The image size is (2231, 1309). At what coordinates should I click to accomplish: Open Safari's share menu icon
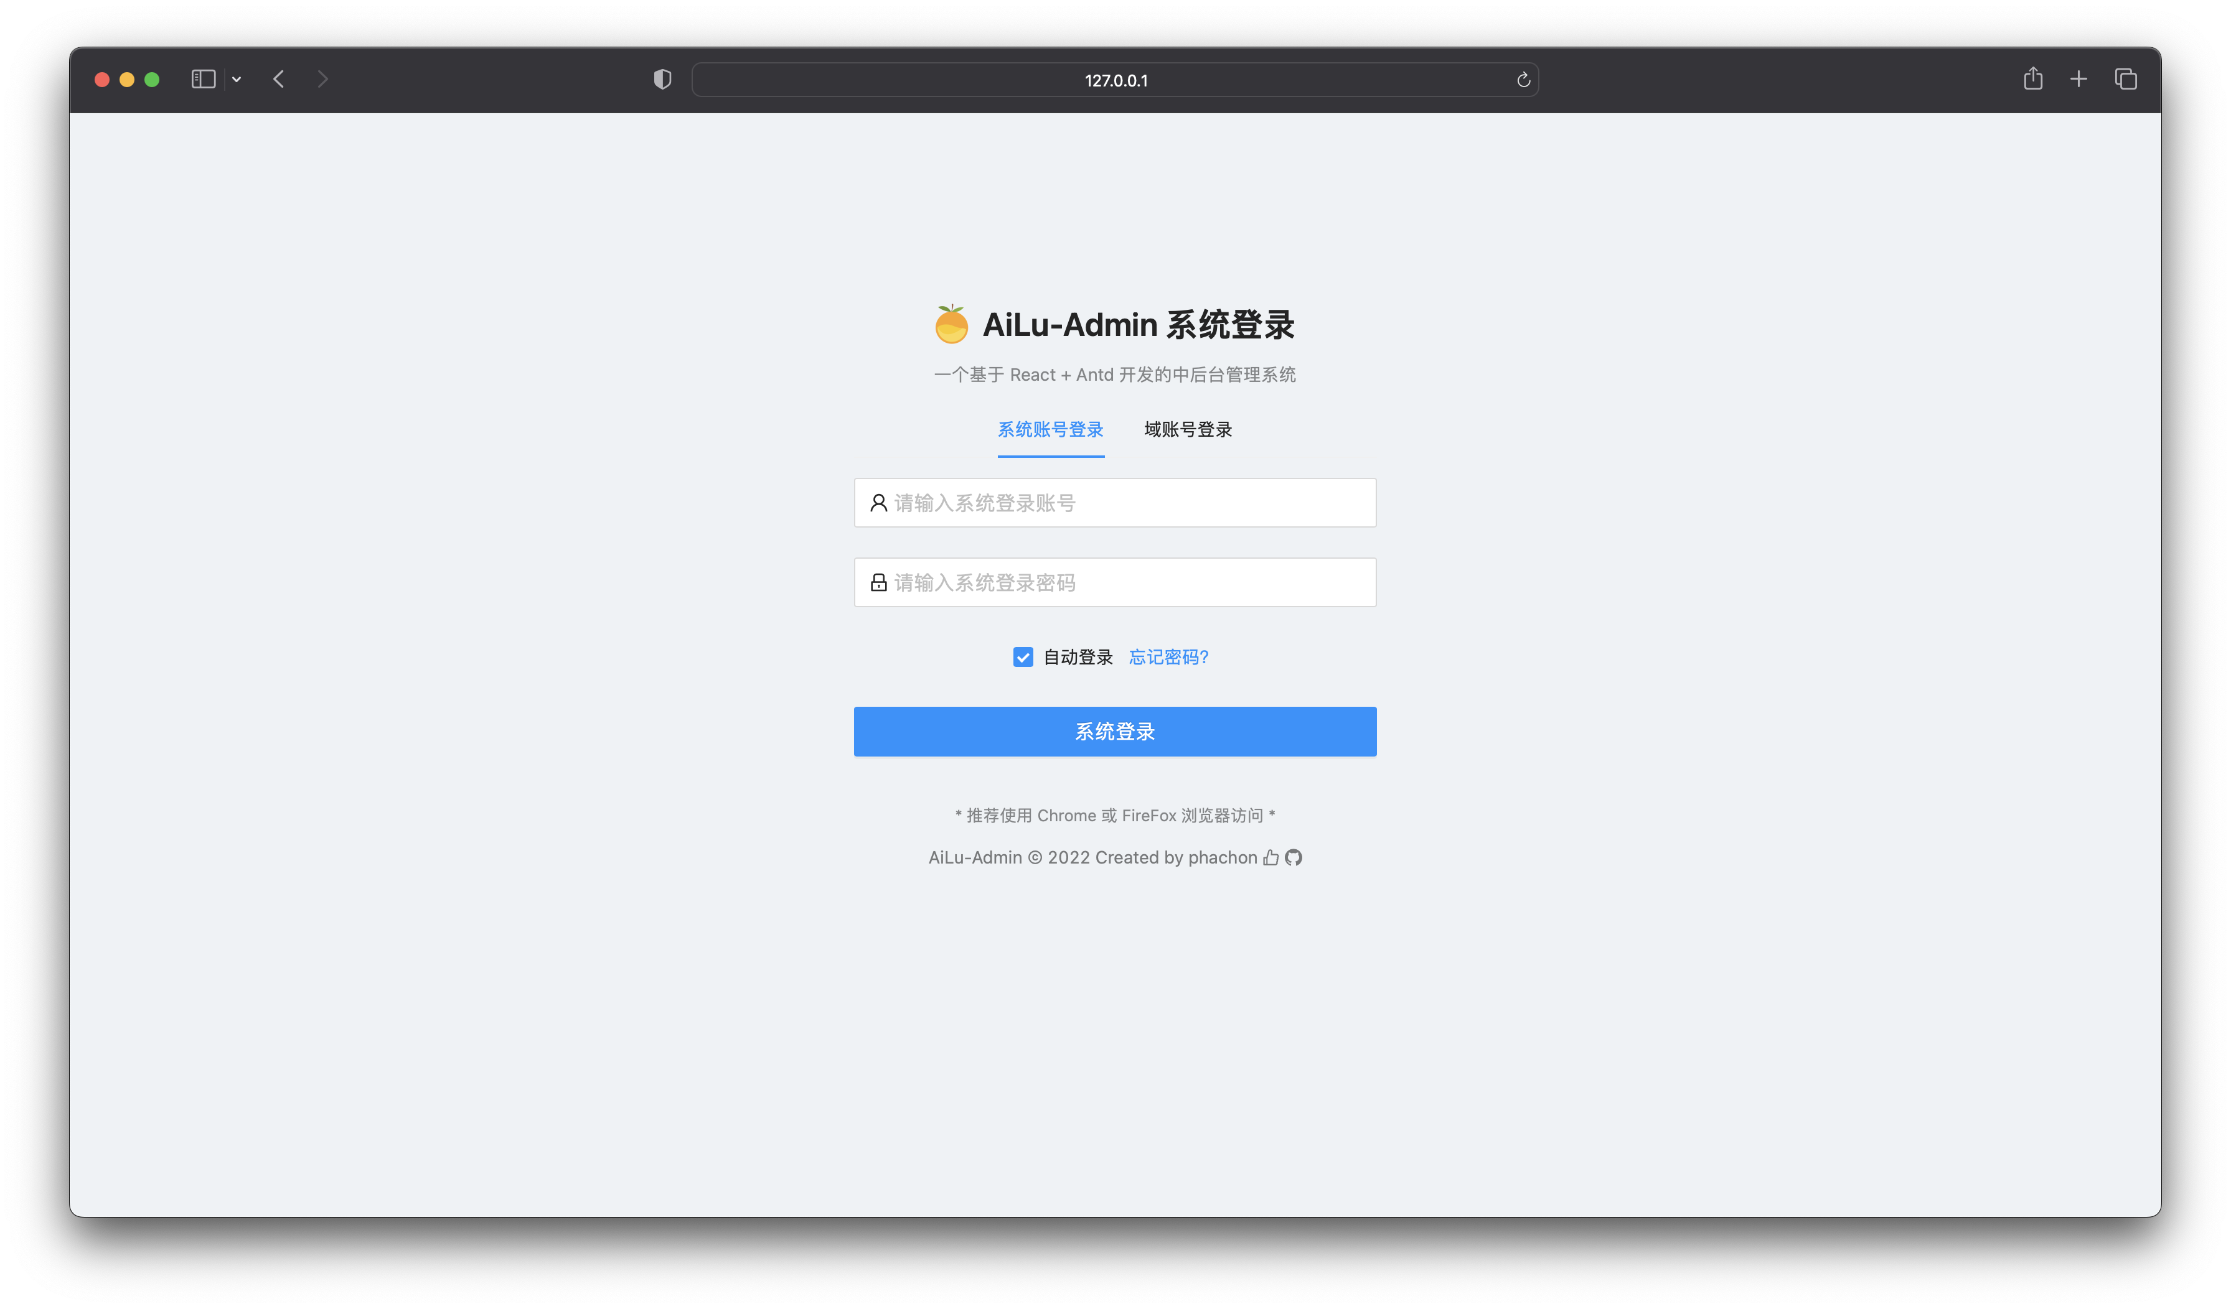2032,79
